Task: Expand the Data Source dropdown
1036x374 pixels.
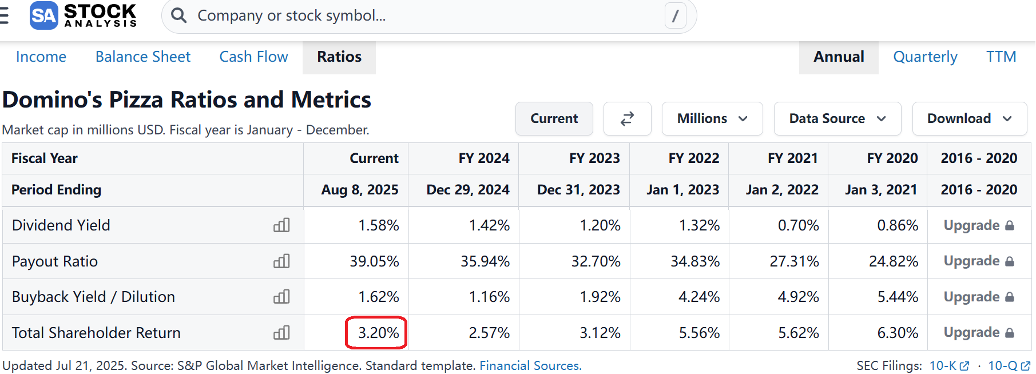Action: click(x=837, y=118)
